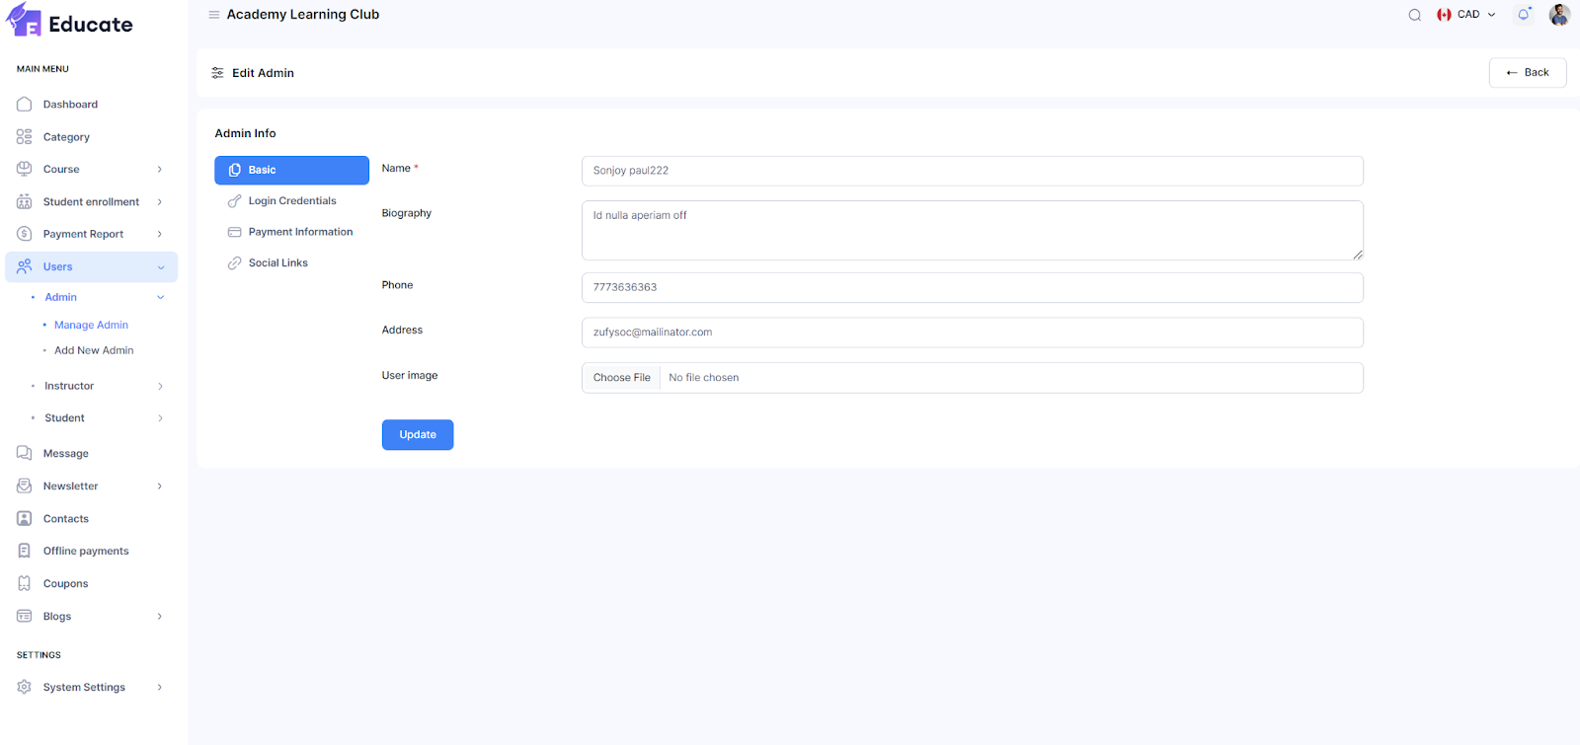Image resolution: width=1580 pixels, height=745 pixels.
Task: Switch to the Payment Information tab
Action: 300,232
